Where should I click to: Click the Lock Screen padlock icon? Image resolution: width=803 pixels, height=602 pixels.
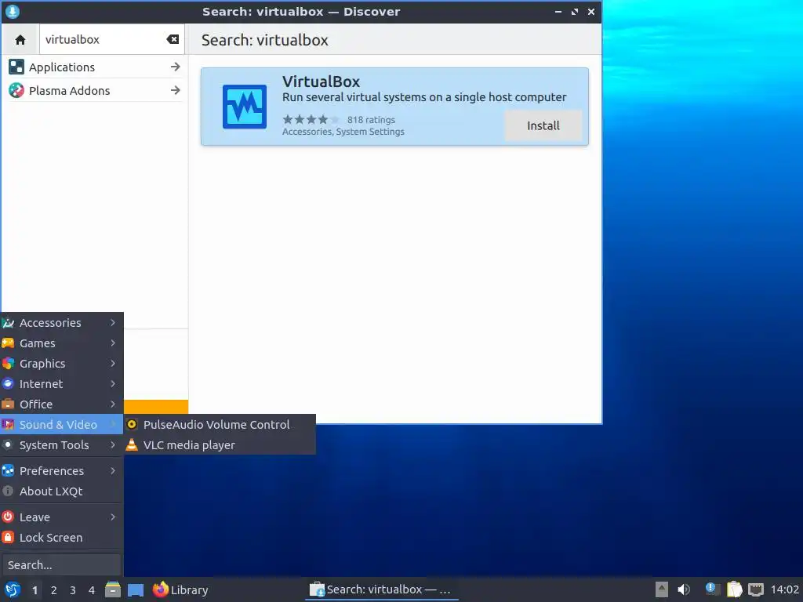pos(8,538)
